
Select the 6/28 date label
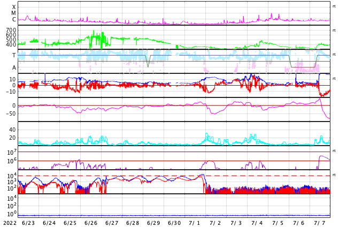pyautogui.click(x=133, y=223)
